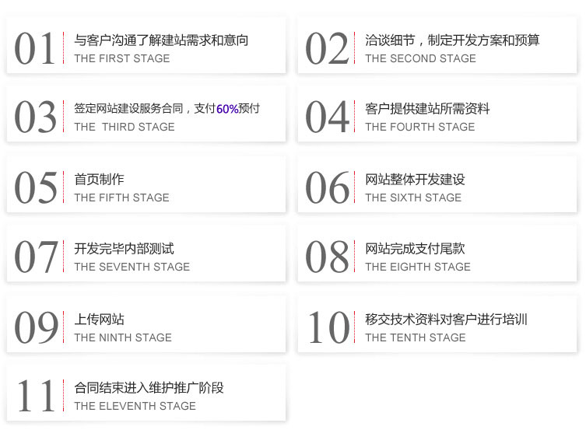Select the 网站整体开发建设 step title
This screenshot has width=586, height=430.
[415, 180]
